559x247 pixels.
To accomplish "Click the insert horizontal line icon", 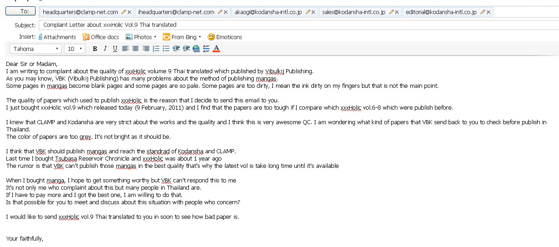I will coord(206,49).
